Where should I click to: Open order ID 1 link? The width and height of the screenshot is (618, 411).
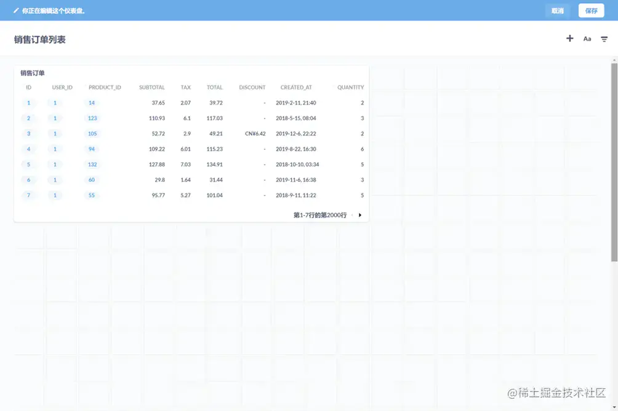[x=28, y=103]
